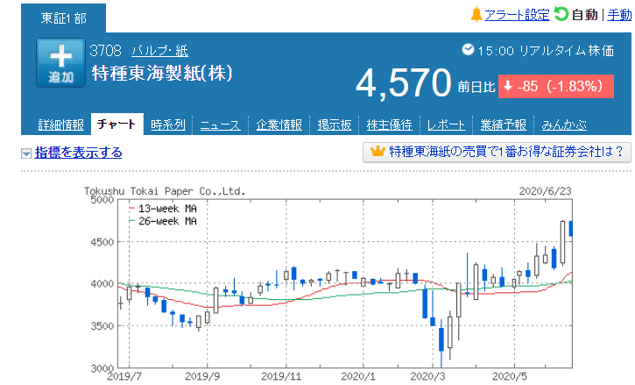This screenshot has height=385, width=635.
Task: Click the 26-week MA legend entry
Action: (x=163, y=221)
